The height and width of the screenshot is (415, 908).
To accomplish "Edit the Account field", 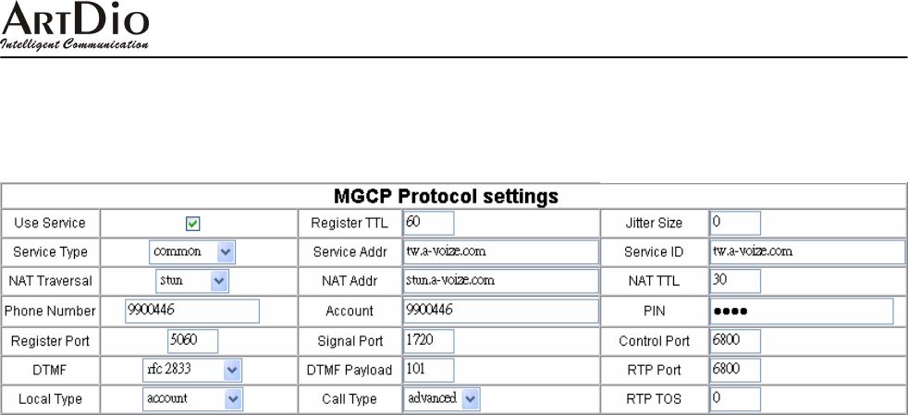I will 500,311.
